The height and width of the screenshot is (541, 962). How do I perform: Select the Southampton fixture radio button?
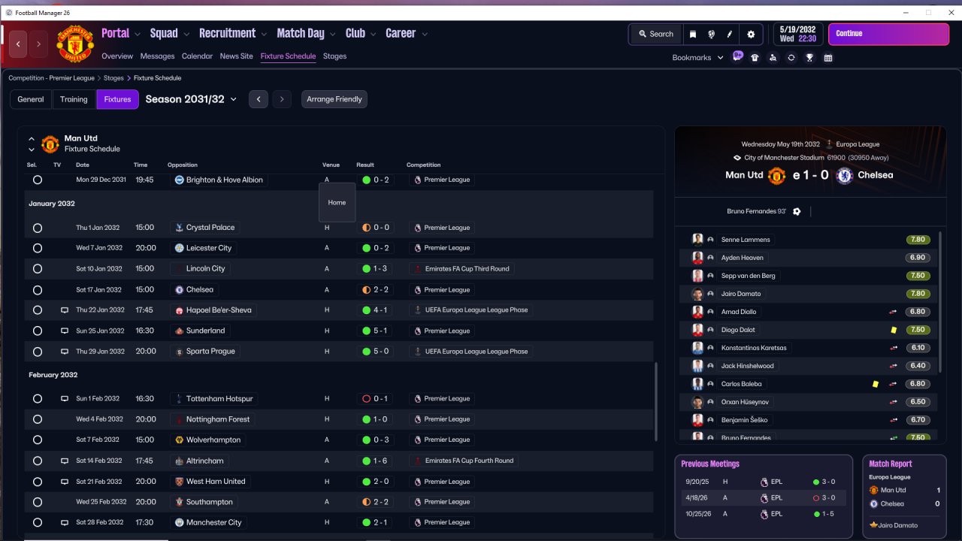click(x=38, y=502)
